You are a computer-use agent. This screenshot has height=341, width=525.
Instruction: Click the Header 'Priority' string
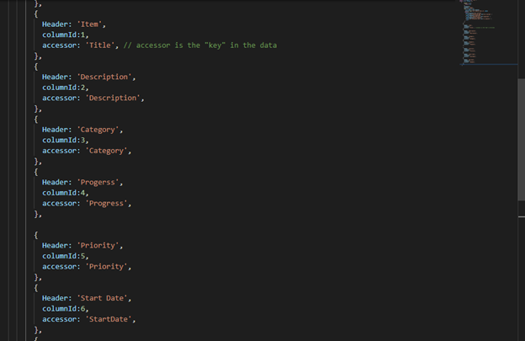98,246
